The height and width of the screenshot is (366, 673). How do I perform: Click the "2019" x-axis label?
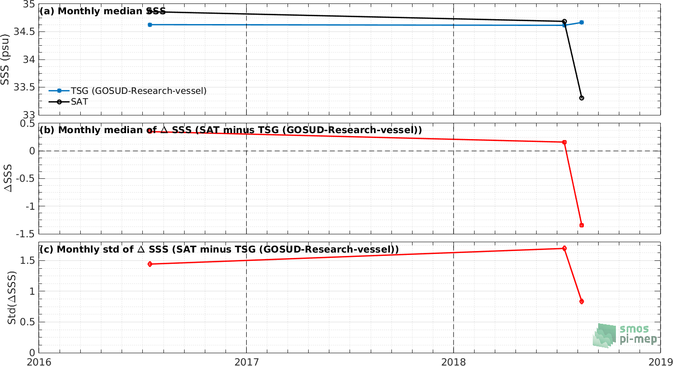(x=661, y=362)
